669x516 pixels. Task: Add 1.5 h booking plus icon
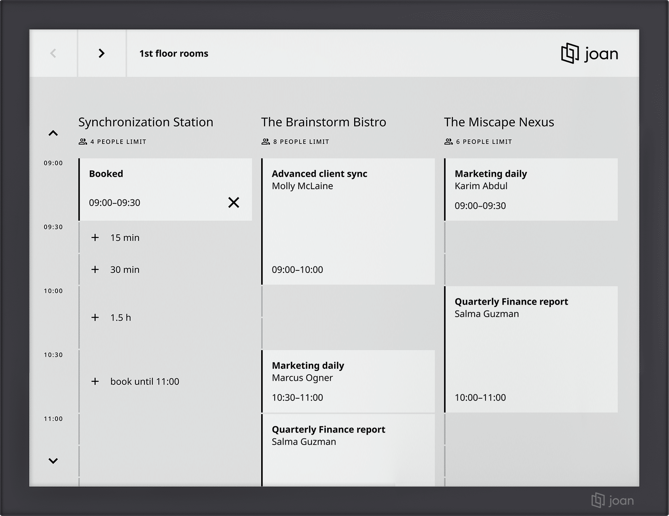pyautogui.click(x=95, y=317)
